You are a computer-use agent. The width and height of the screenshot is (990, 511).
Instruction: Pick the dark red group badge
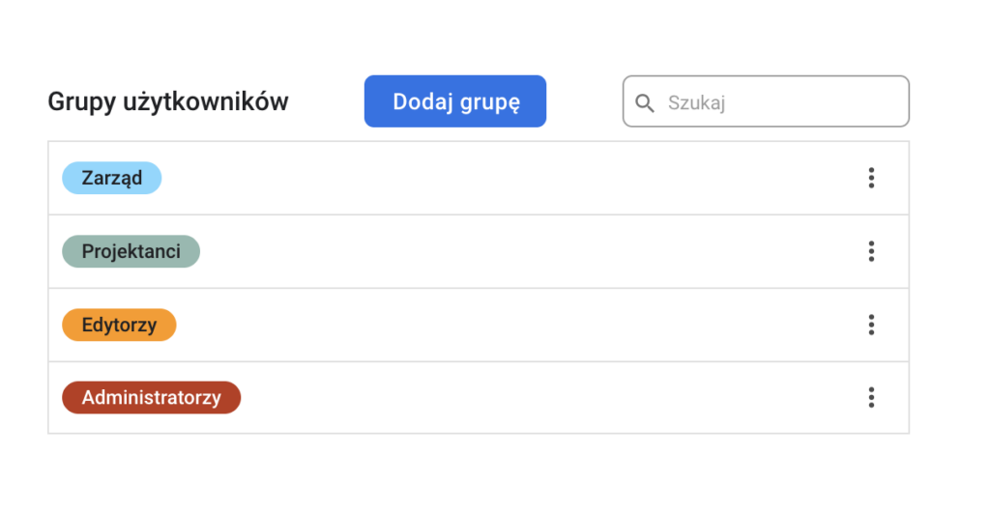point(151,397)
